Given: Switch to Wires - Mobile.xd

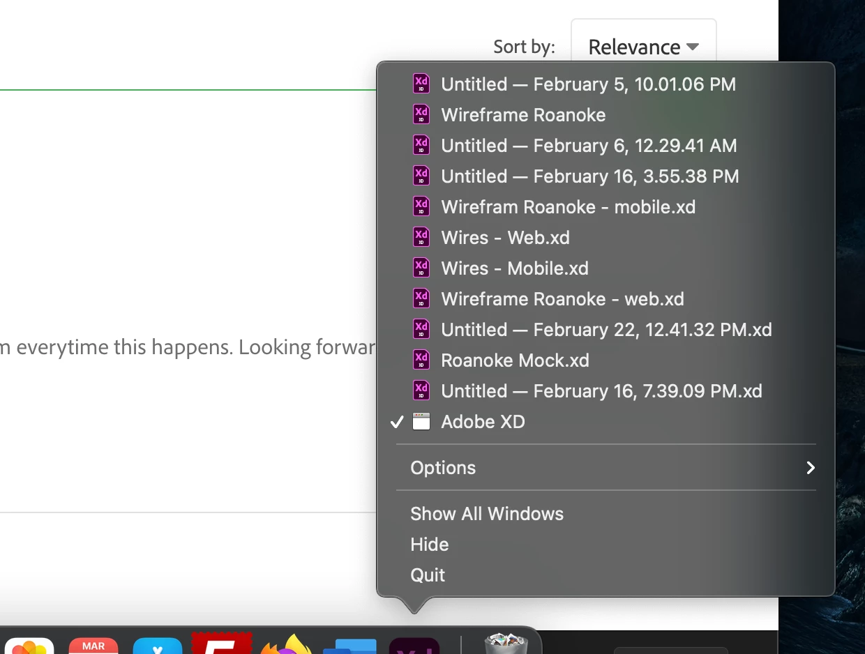Looking at the screenshot, I should pyautogui.click(x=605, y=268).
